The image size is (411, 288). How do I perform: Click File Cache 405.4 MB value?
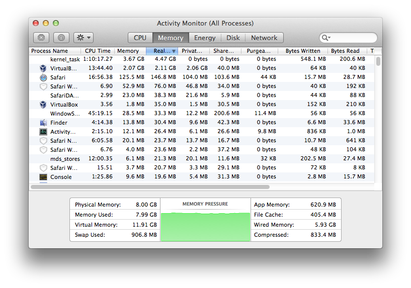coord(323,215)
